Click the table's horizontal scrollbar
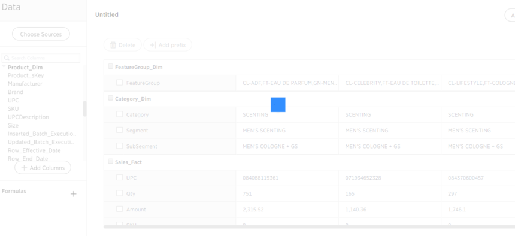The height and width of the screenshot is (236, 515). coord(309,227)
